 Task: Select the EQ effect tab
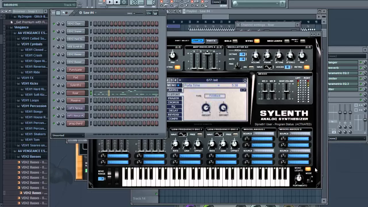pos(173,106)
